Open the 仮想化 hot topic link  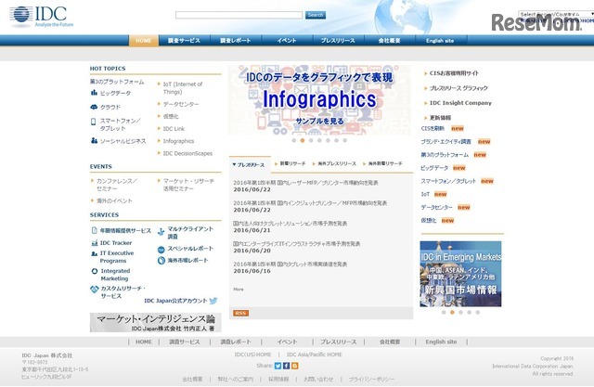click(x=171, y=116)
